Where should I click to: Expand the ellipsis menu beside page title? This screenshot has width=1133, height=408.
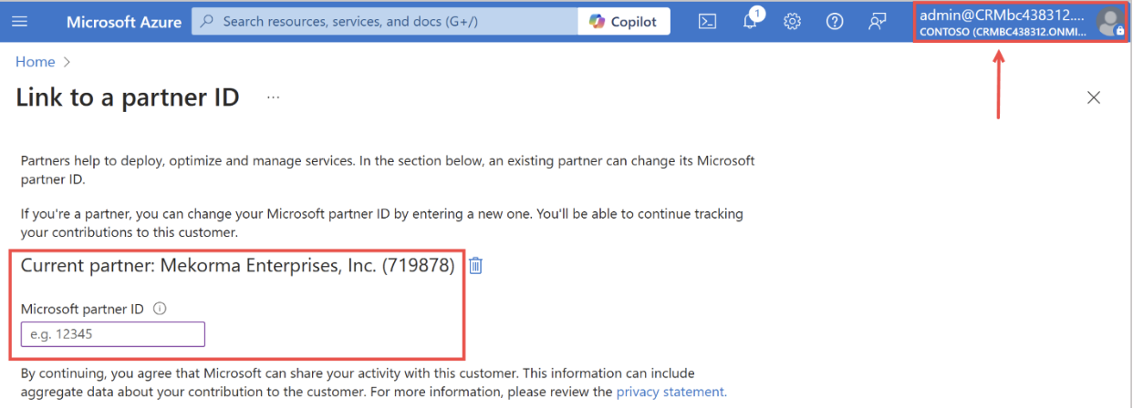coord(274,97)
